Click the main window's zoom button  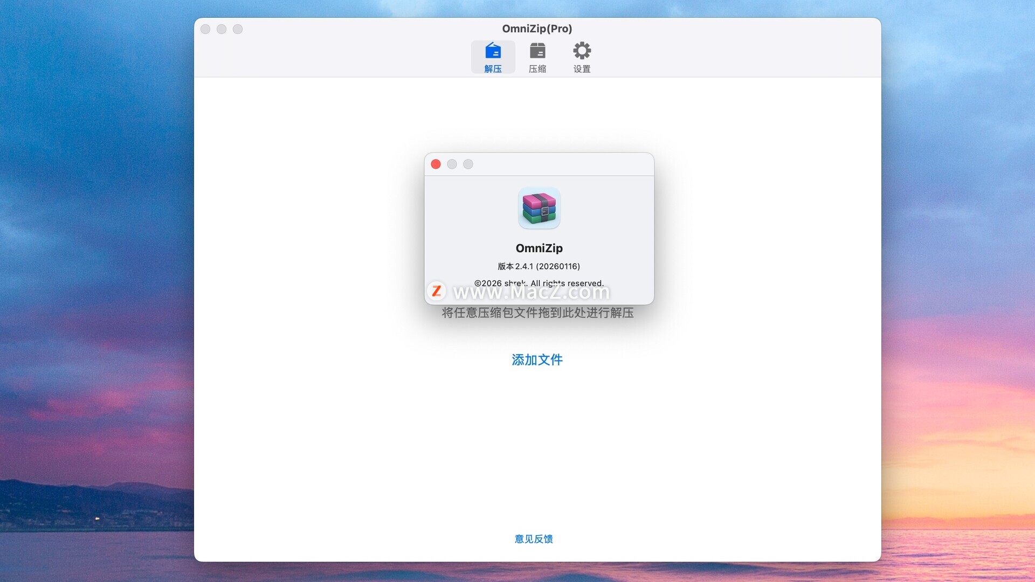(x=238, y=29)
